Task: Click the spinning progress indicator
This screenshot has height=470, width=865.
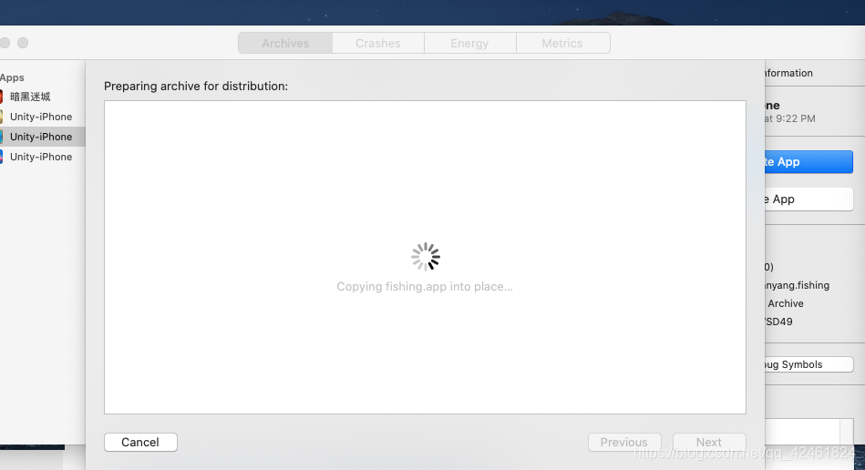Action: pyautogui.click(x=426, y=257)
